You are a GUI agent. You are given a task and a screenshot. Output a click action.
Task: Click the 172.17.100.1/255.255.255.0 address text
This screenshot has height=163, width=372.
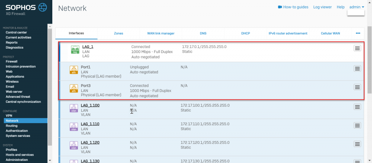205,105
